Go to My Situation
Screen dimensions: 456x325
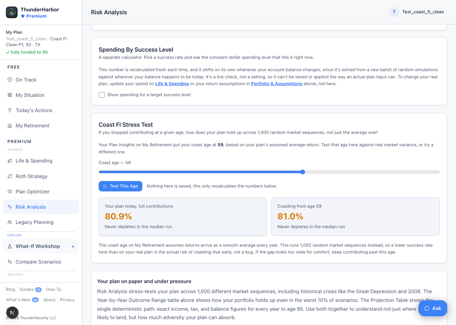(41, 95)
